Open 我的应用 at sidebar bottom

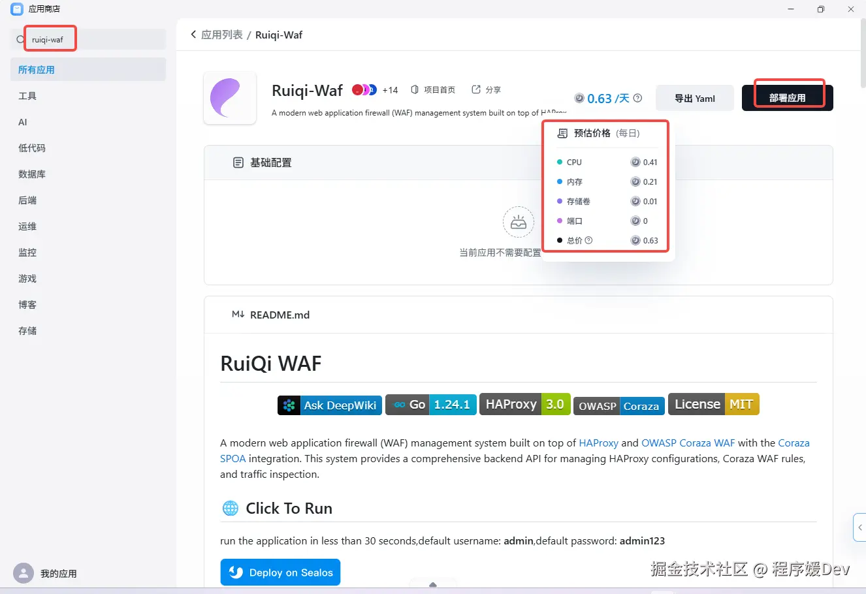59,574
